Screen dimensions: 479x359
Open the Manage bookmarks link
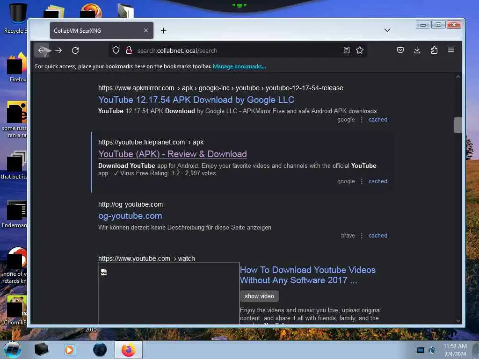point(239,66)
